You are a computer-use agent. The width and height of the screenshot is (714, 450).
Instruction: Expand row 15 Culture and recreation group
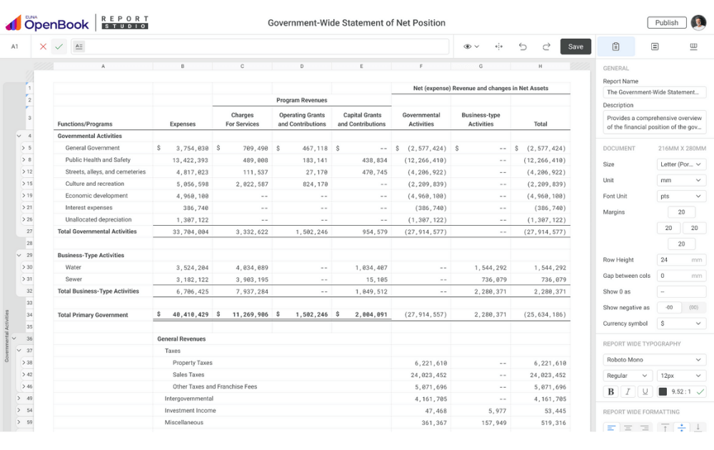tap(24, 184)
